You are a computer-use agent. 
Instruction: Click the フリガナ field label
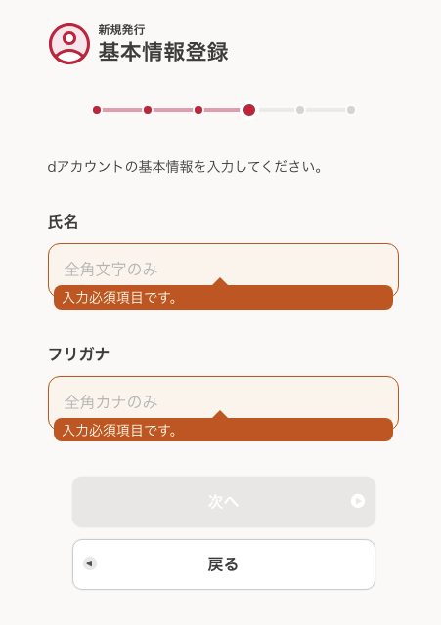point(78,354)
